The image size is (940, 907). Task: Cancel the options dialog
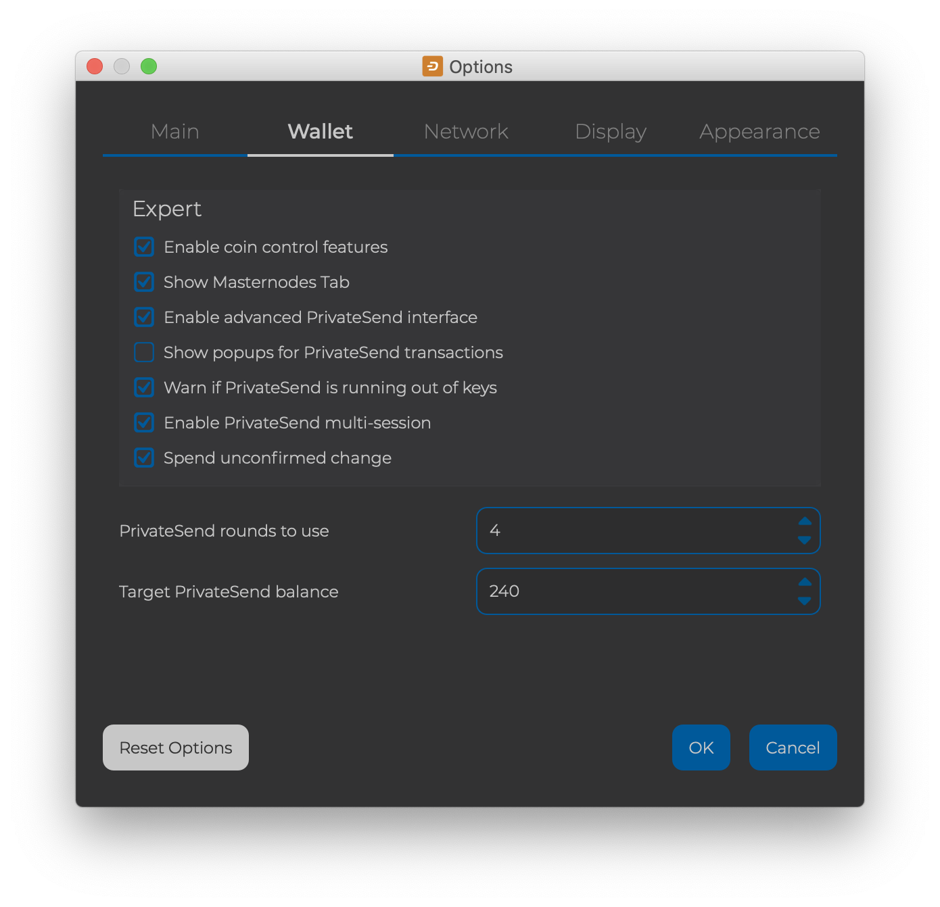(793, 747)
